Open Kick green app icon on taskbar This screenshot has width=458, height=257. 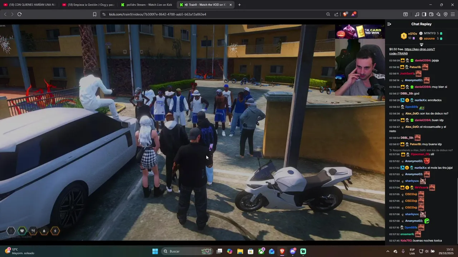[303, 251]
